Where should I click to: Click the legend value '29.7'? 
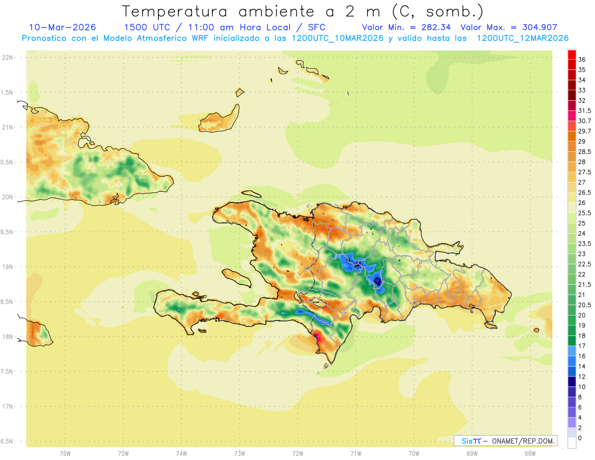585,131
